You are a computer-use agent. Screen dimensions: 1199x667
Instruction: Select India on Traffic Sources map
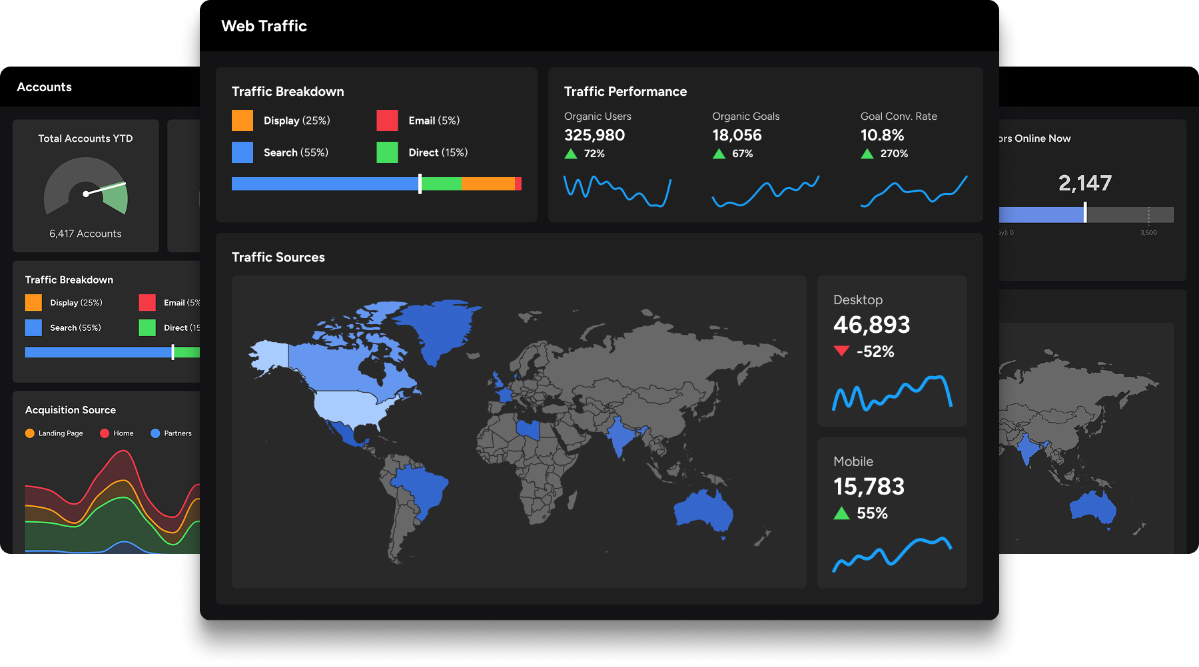click(x=621, y=436)
